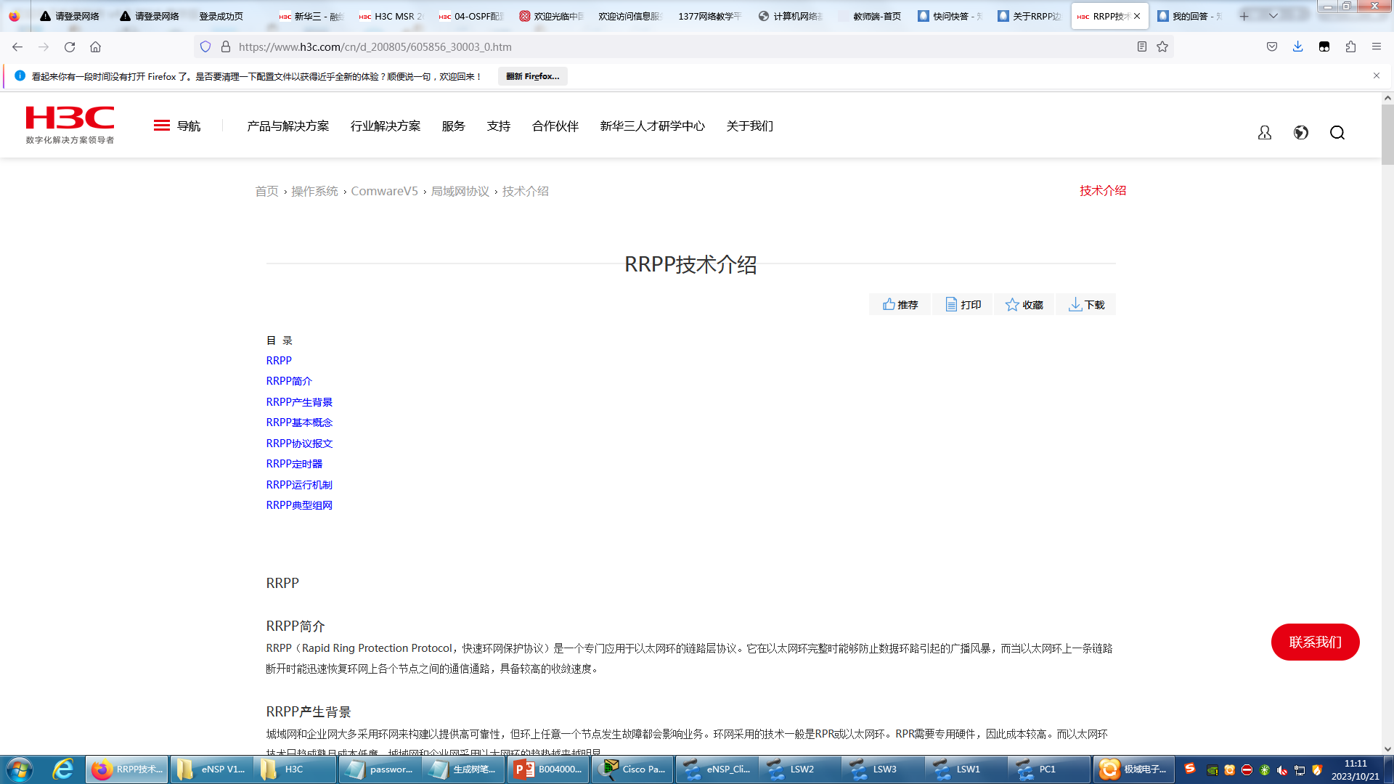The width and height of the screenshot is (1394, 784).
Task: Click the 打印 print button
Action: [963, 305]
